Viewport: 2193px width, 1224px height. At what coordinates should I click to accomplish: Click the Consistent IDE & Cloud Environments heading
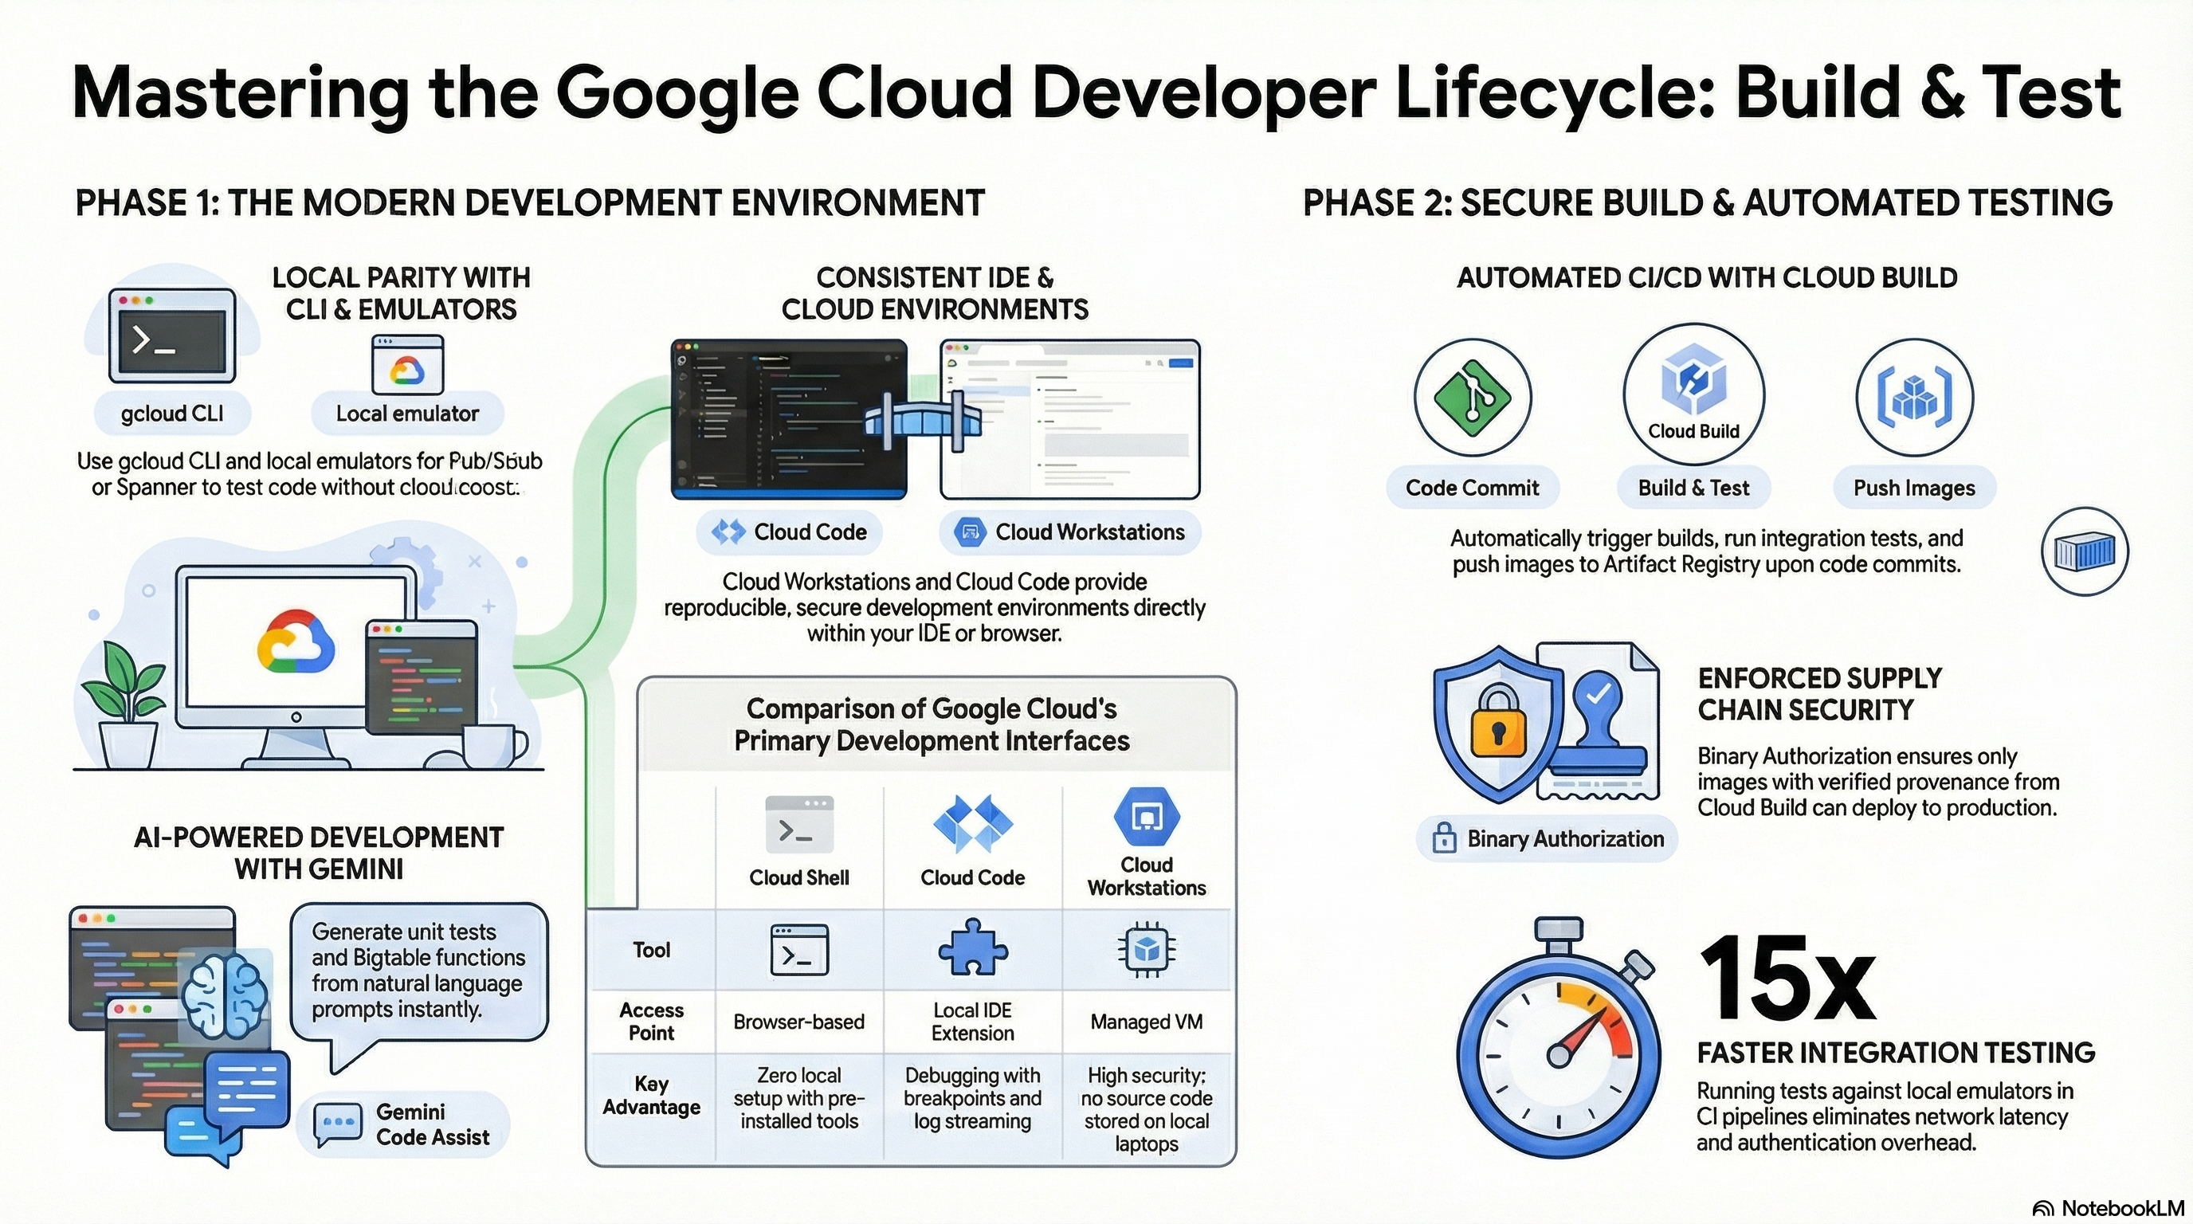935,294
